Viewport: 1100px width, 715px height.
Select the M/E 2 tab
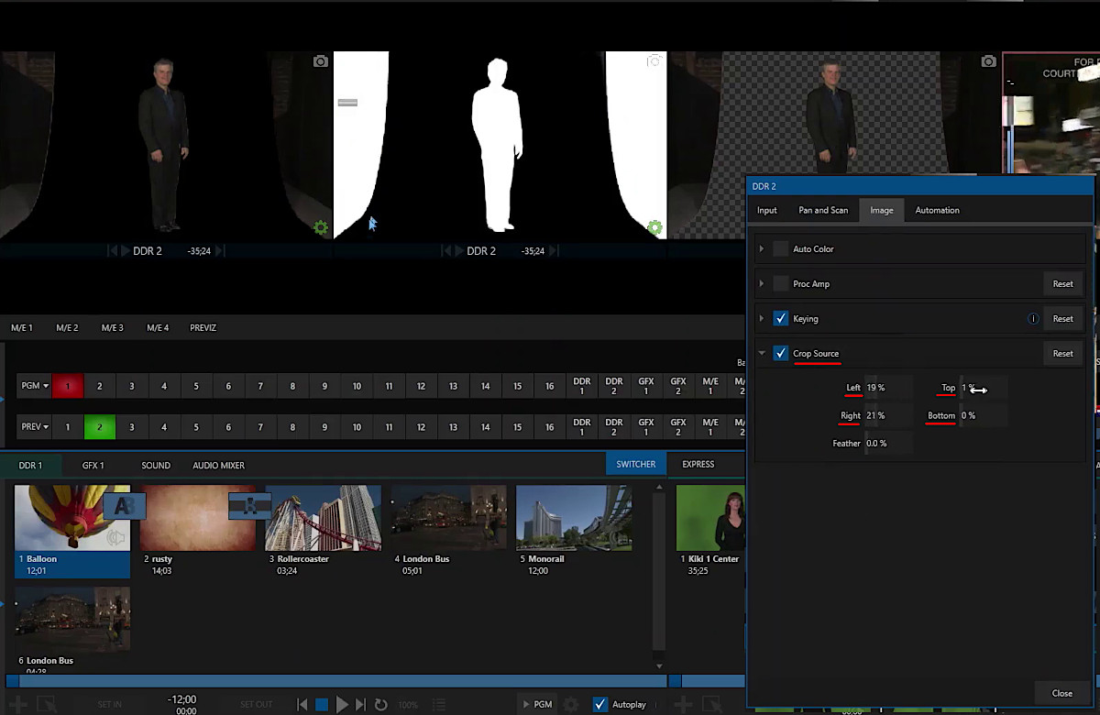(67, 327)
